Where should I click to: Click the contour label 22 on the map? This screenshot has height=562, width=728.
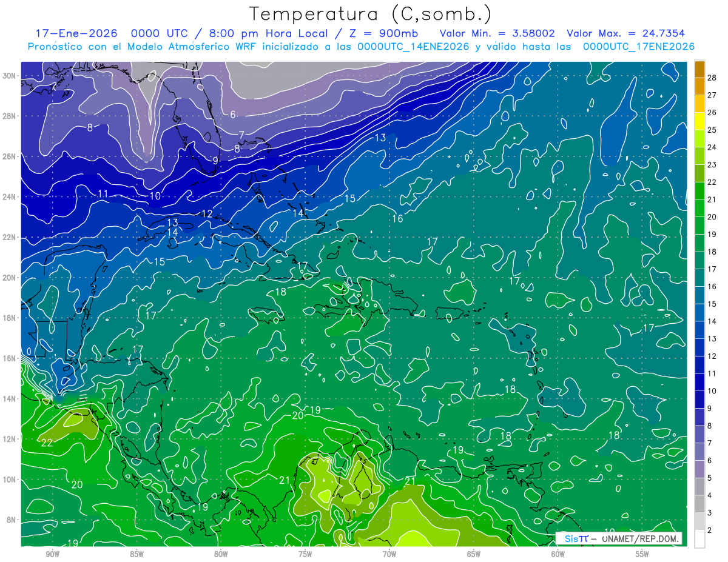click(47, 443)
